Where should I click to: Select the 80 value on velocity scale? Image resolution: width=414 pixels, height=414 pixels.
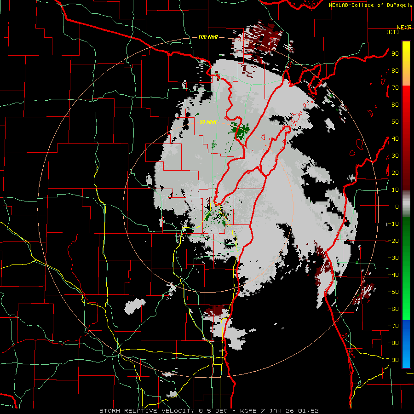click(395, 70)
